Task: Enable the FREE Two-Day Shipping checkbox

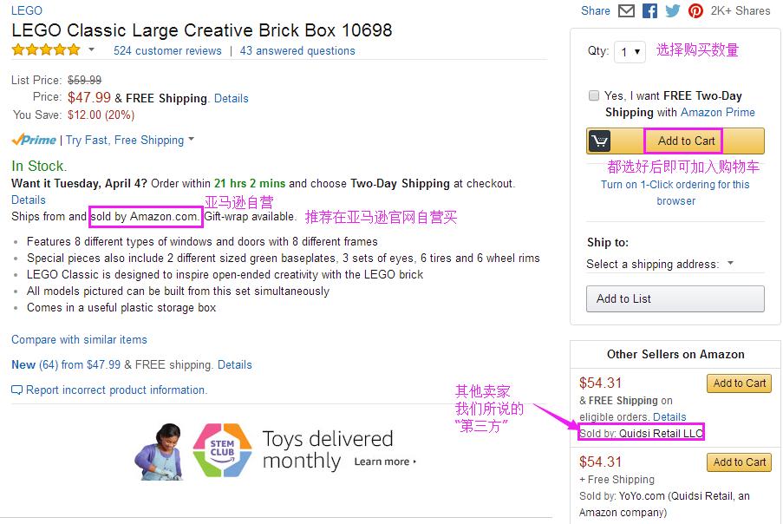Action: click(593, 95)
